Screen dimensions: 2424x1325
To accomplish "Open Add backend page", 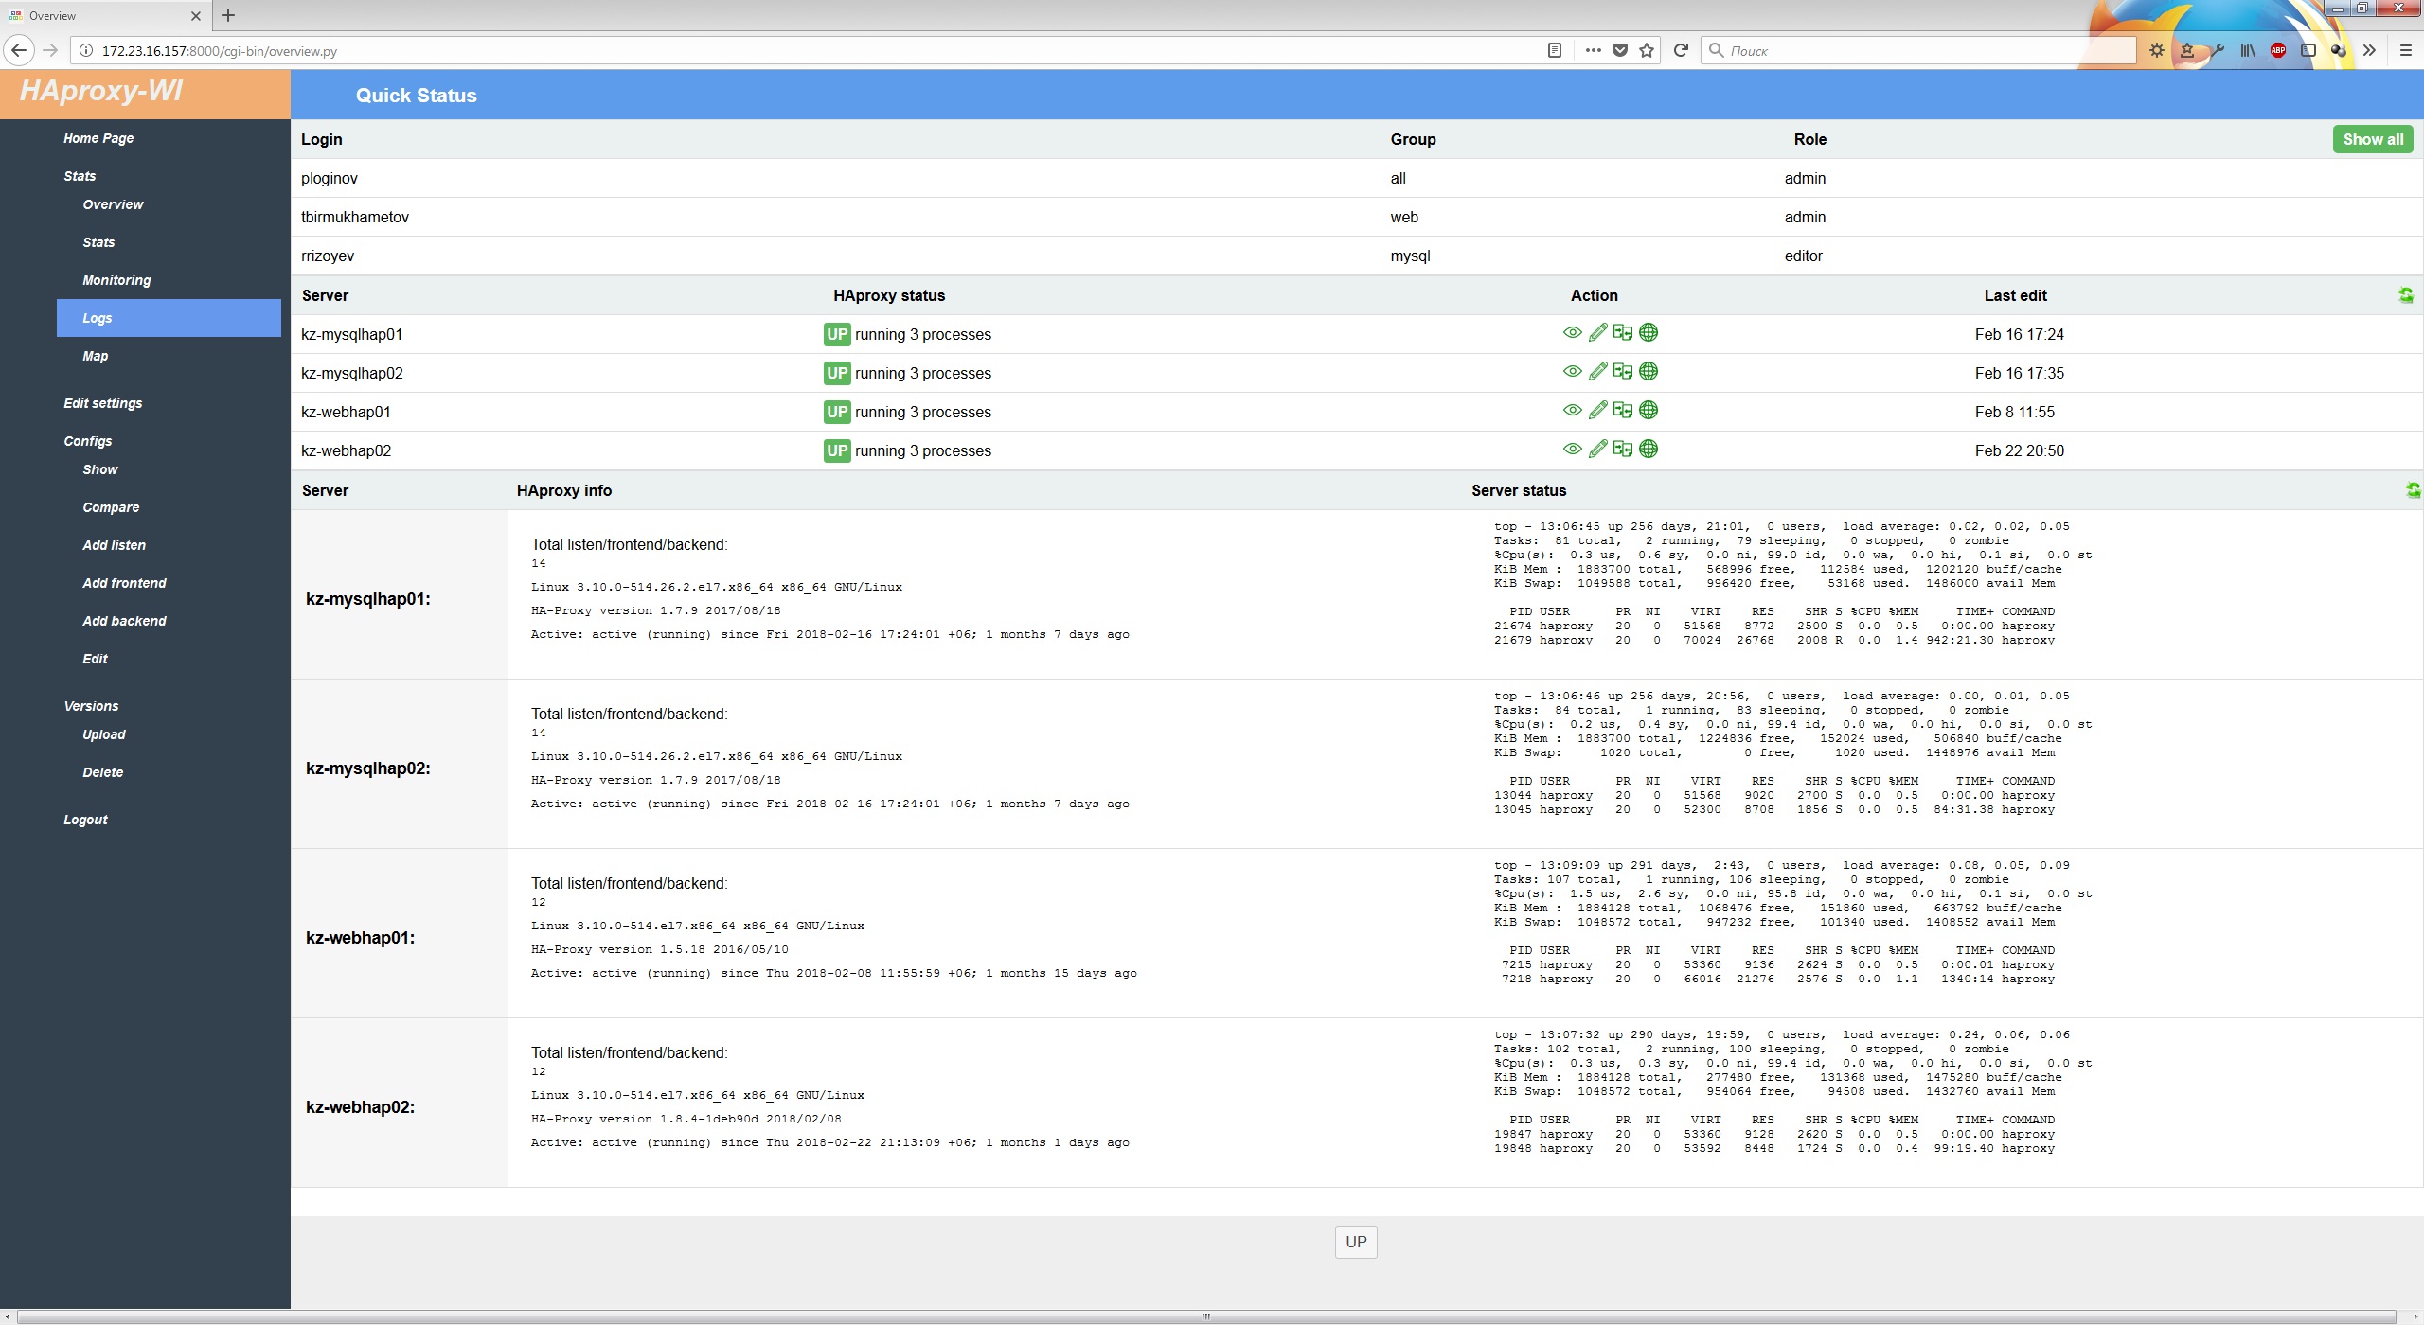I will pyautogui.click(x=124, y=621).
